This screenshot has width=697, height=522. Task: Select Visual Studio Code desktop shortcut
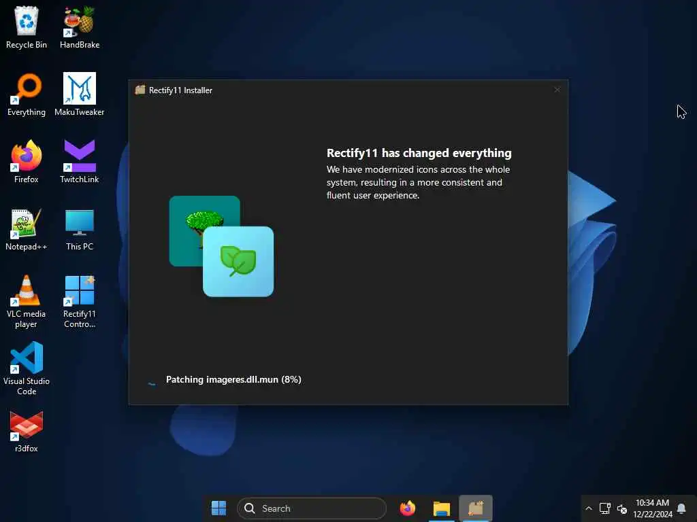click(x=27, y=368)
